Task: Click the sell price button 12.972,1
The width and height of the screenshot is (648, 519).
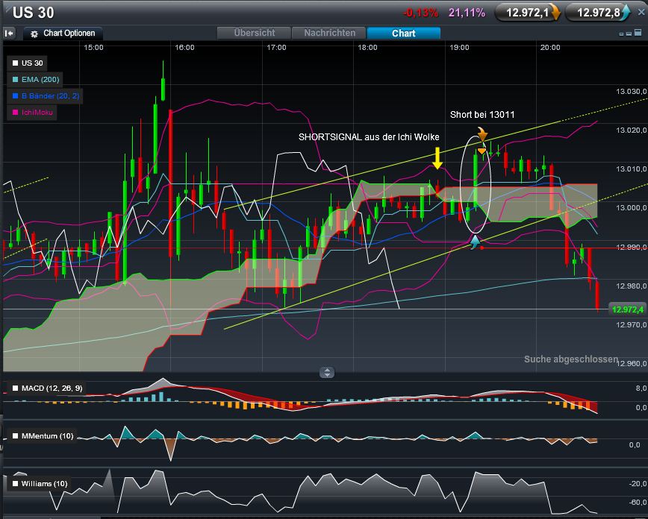Action: [x=527, y=13]
